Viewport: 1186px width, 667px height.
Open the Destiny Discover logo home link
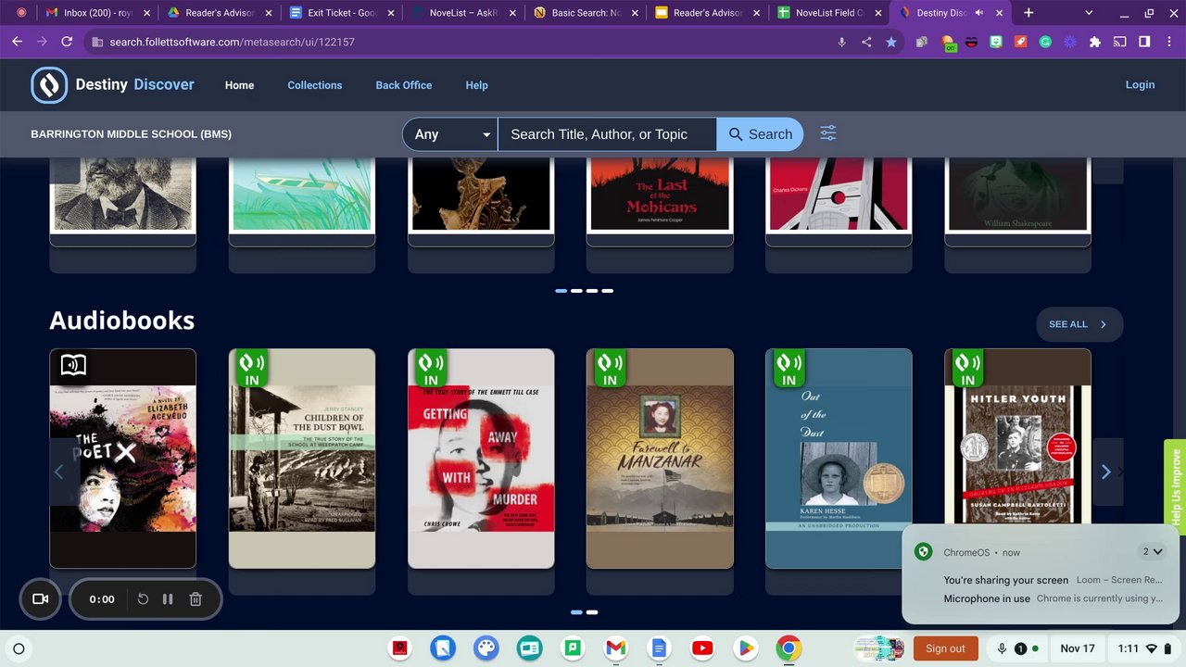tap(112, 85)
